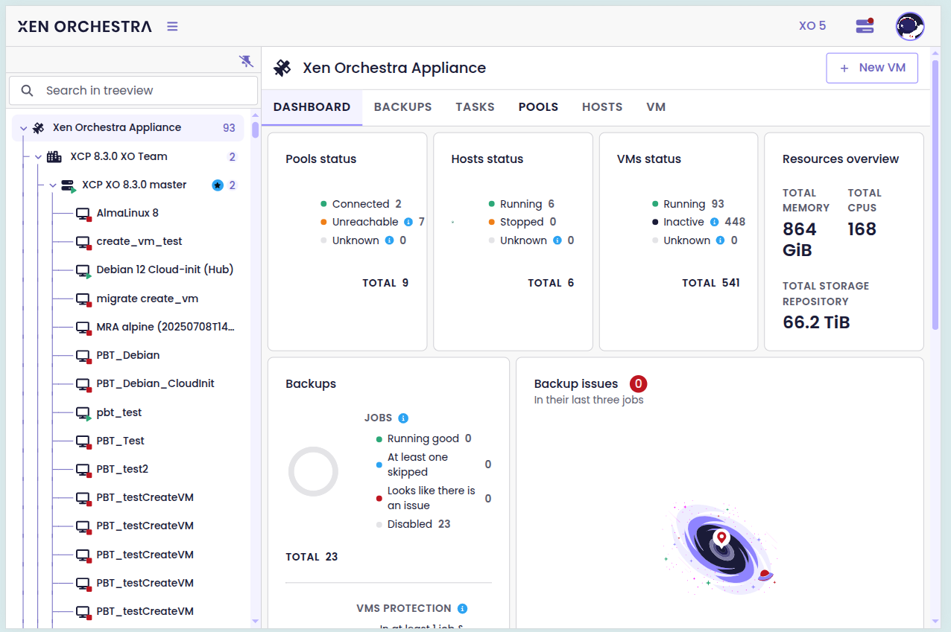Open the VM tab
Screen dimensions: 951x632
[x=656, y=107]
